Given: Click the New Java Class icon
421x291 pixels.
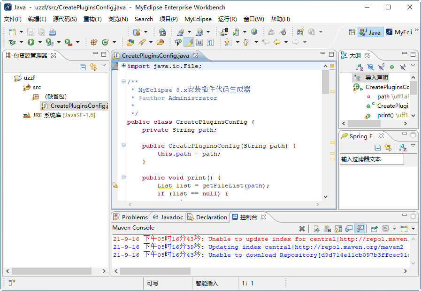Looking at the screenshot, I should point(106,42).
